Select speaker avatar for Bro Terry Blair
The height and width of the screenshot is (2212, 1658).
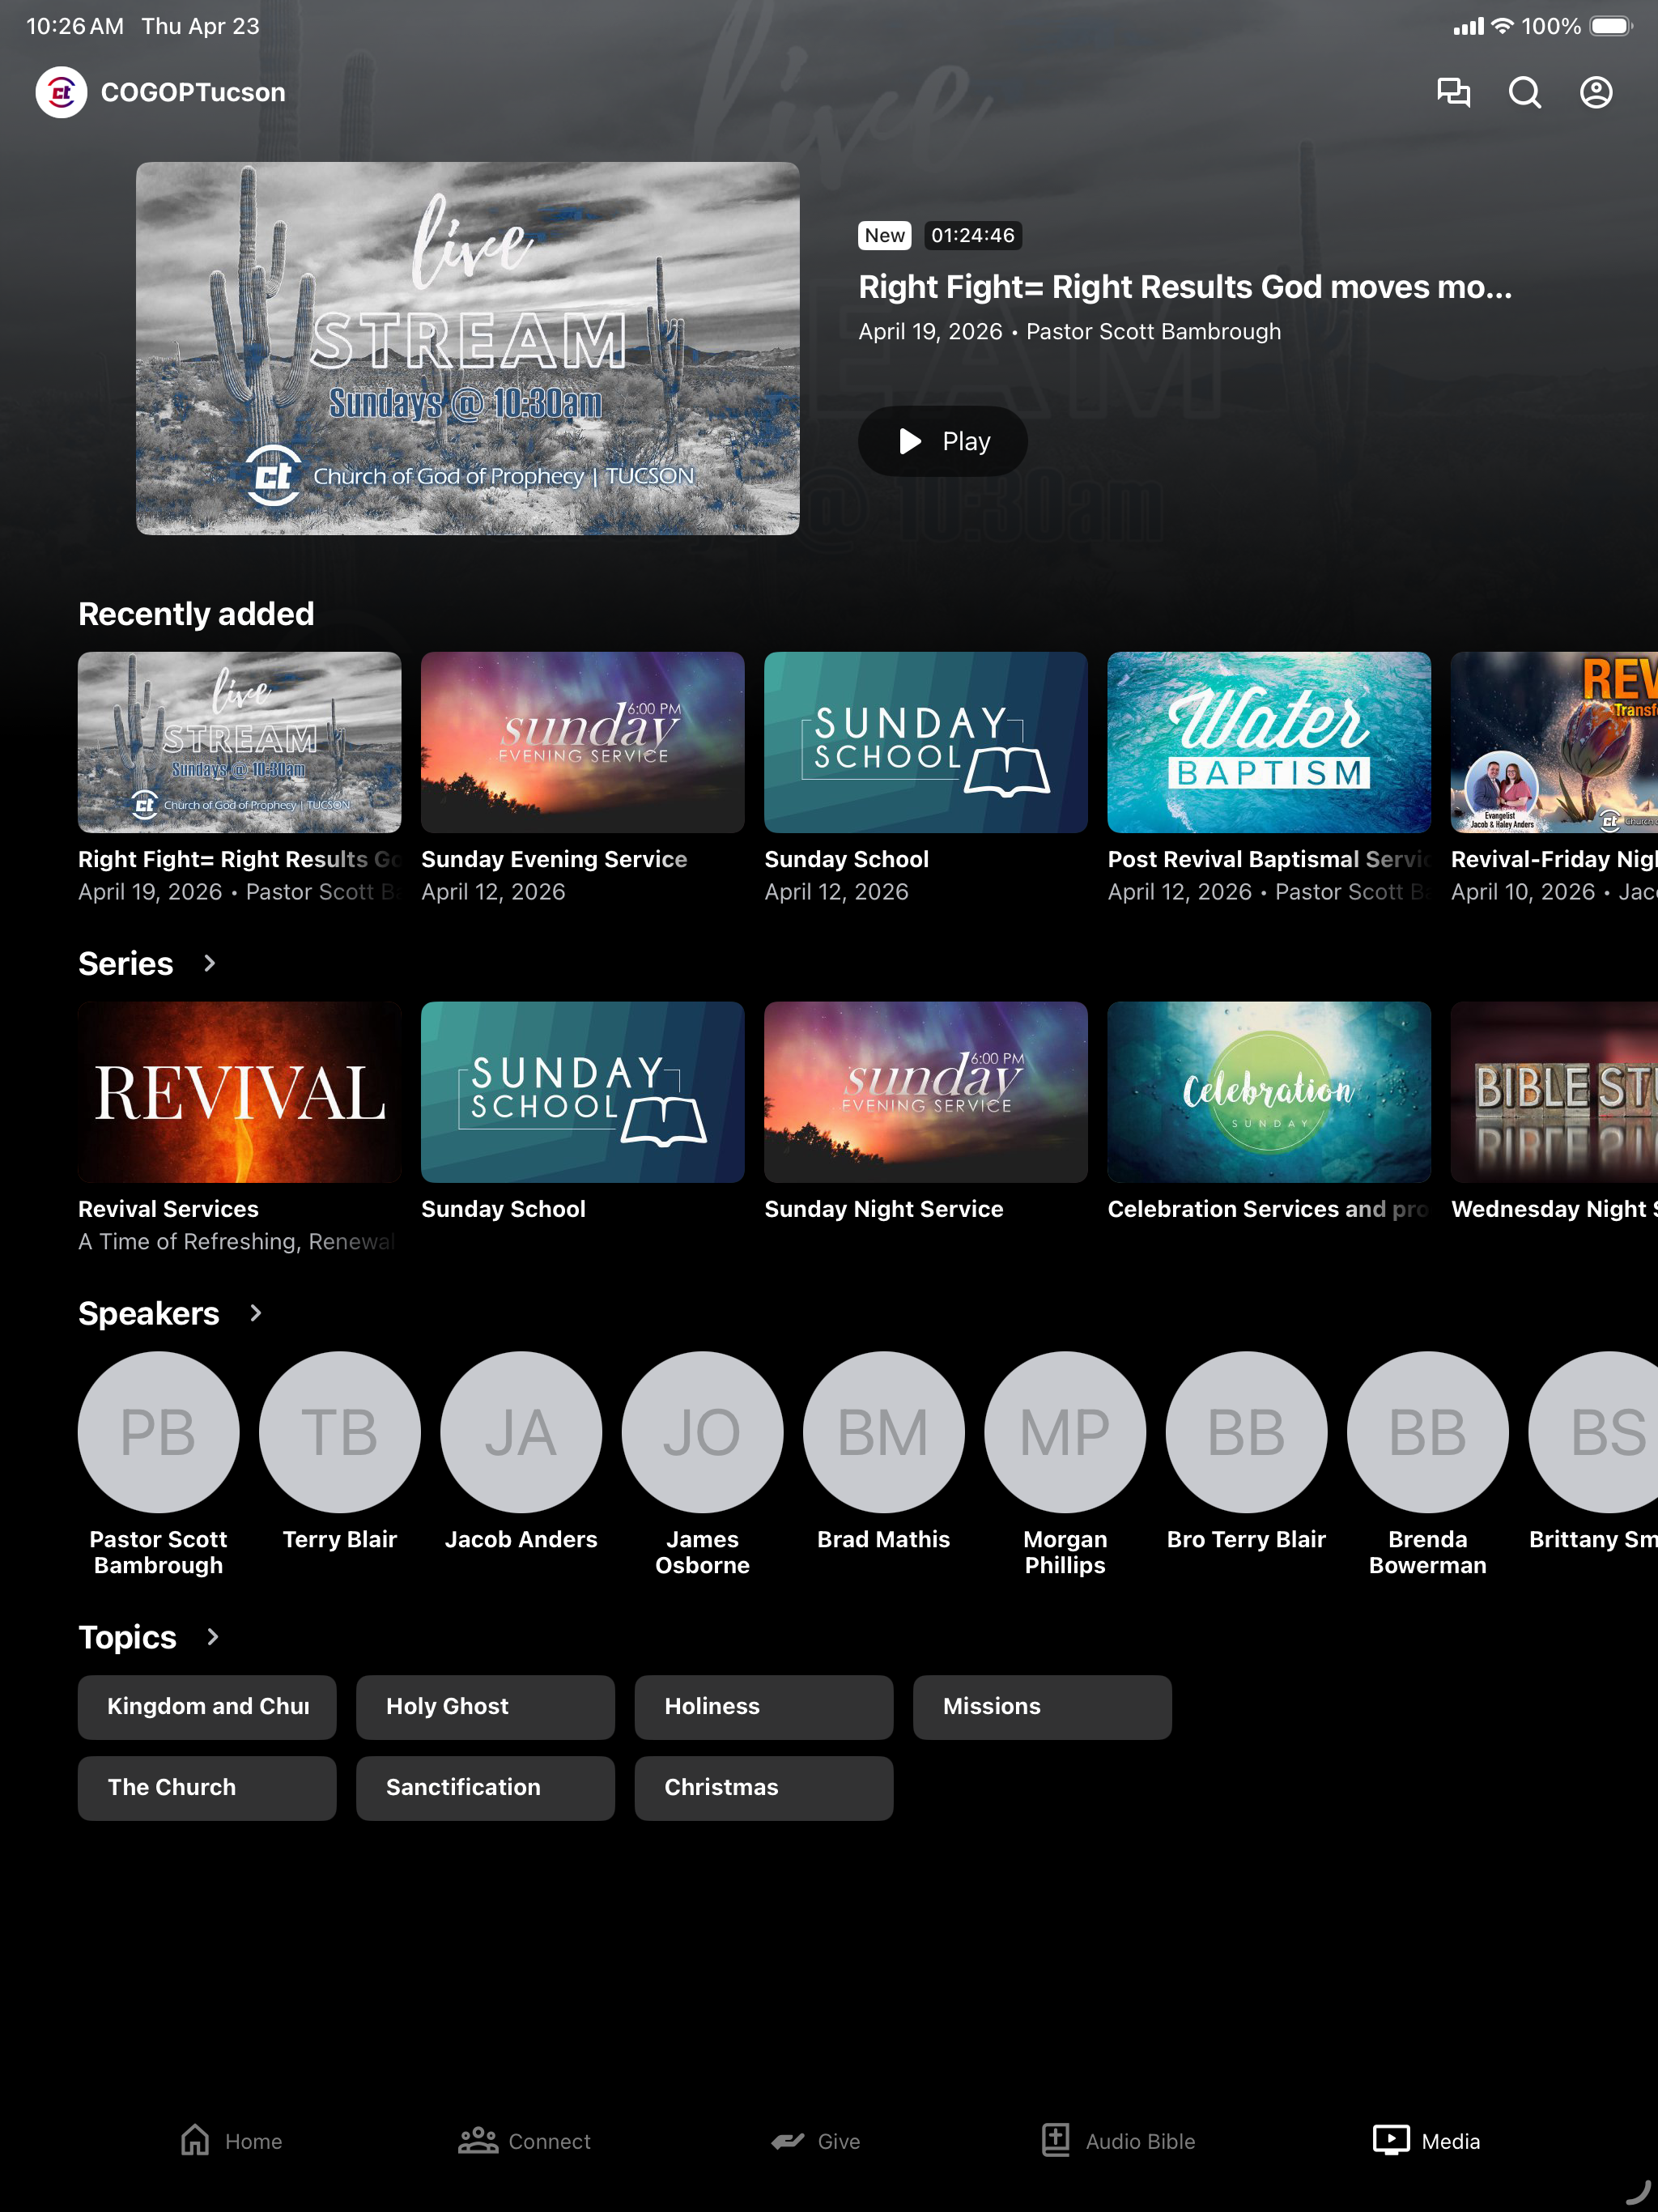pyautogui.click(x=1246, y=1432)
